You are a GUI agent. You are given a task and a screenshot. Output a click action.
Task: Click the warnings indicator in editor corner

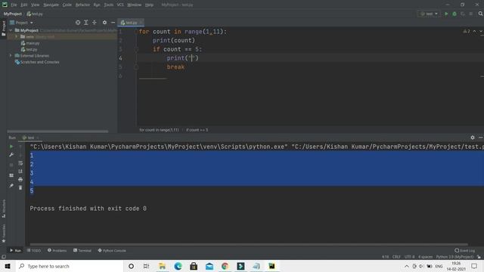pos(467,32)
